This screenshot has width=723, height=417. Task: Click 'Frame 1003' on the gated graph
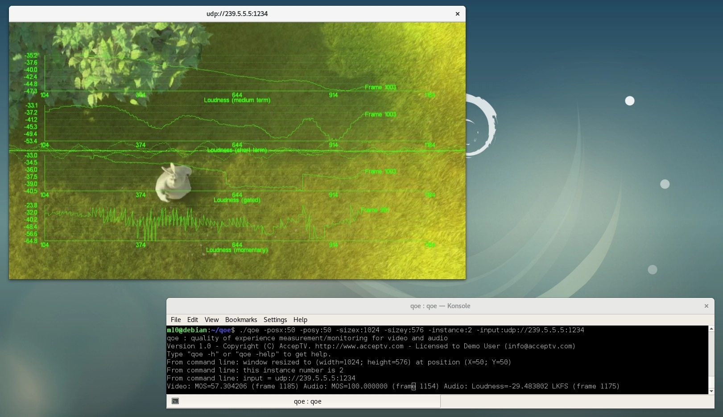click(380, 172)
